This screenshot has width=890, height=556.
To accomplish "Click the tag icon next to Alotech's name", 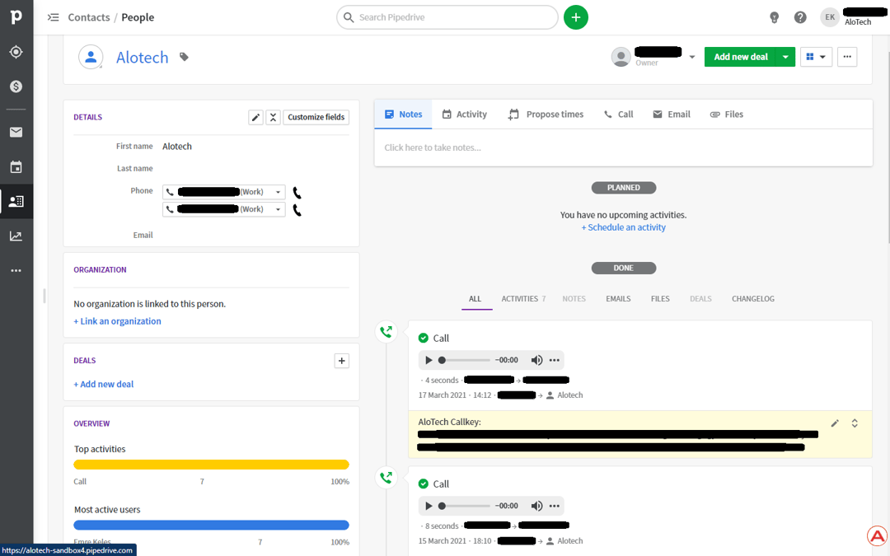I will (183, 58).
